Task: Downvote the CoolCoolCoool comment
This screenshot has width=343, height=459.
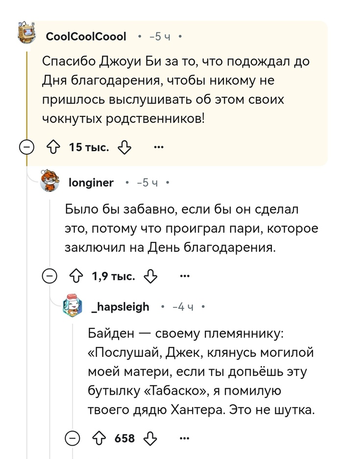Action: tap(125, 147)
